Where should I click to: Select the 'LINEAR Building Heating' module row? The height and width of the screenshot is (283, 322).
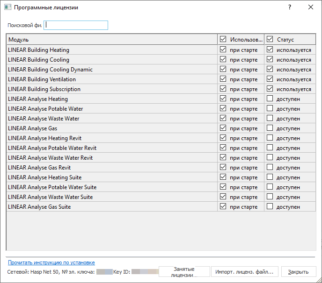click(x=161, y=50)
